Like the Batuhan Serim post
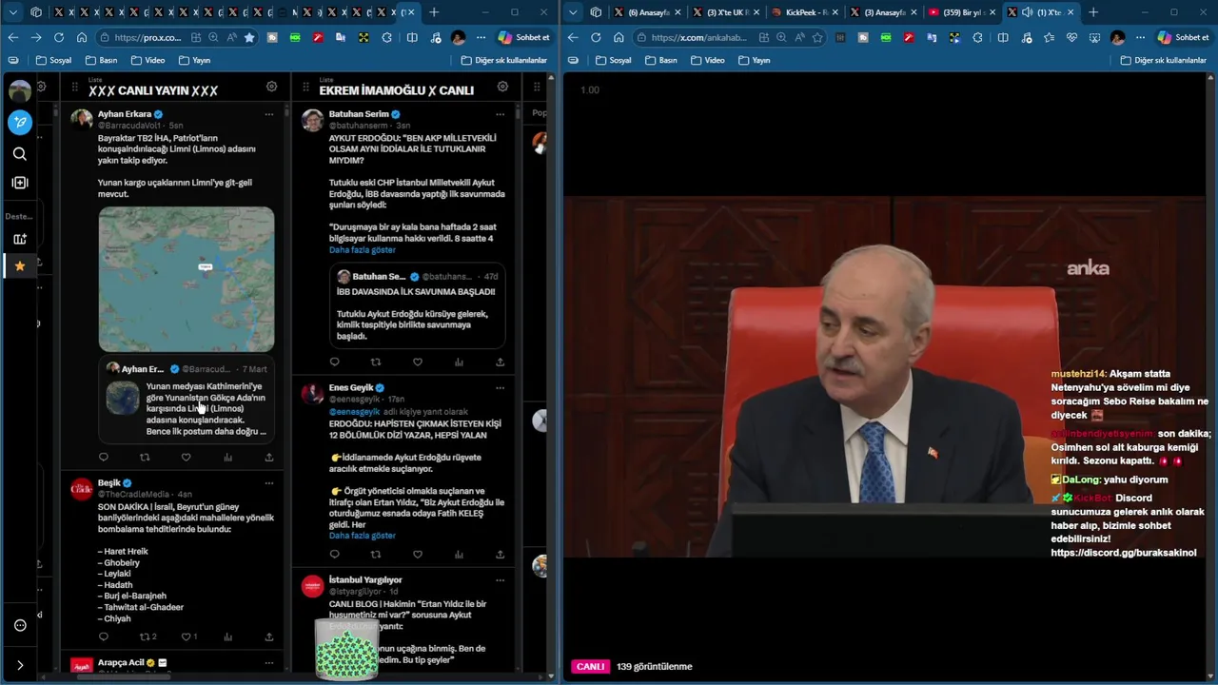 tap(417, 362)
